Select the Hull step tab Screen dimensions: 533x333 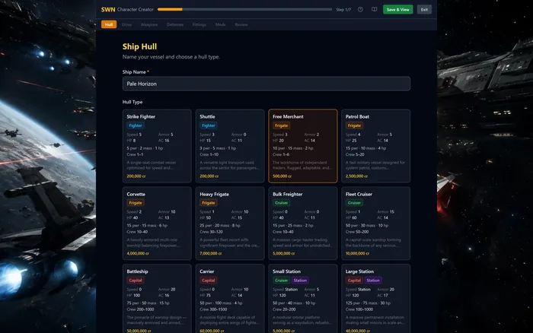[x=109, y=24]
